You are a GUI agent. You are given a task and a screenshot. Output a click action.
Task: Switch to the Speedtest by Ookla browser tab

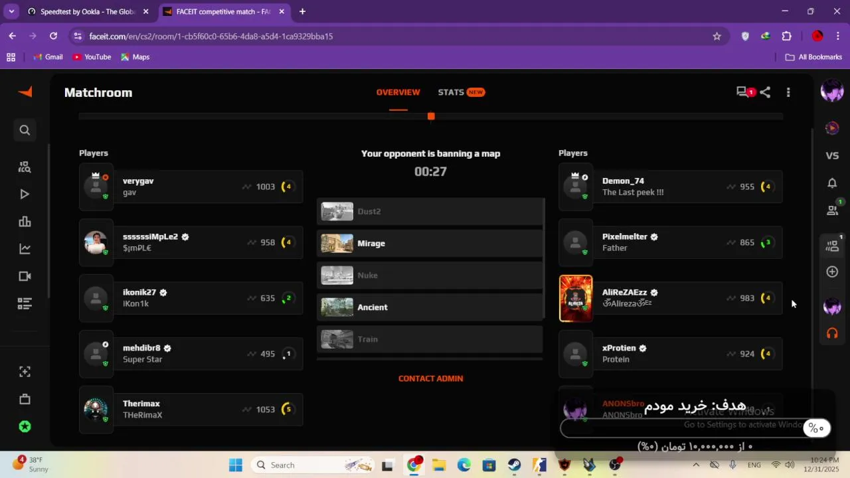88,11
